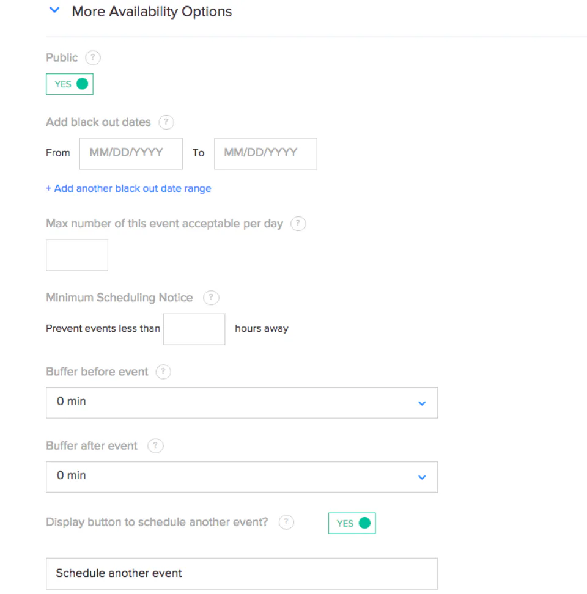Viewport: 587px width, 594px height.
Task: Click the help icon beside Add black out dates
Action: pyautogui.click(x=166, y=122)
